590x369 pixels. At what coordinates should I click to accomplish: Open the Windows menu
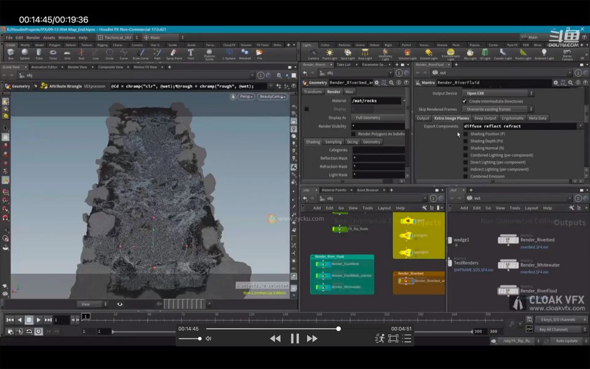(67, 37)
